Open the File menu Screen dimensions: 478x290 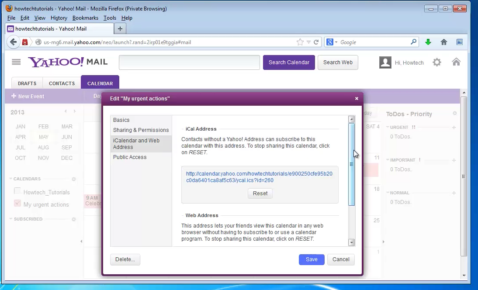click(11, 18)
